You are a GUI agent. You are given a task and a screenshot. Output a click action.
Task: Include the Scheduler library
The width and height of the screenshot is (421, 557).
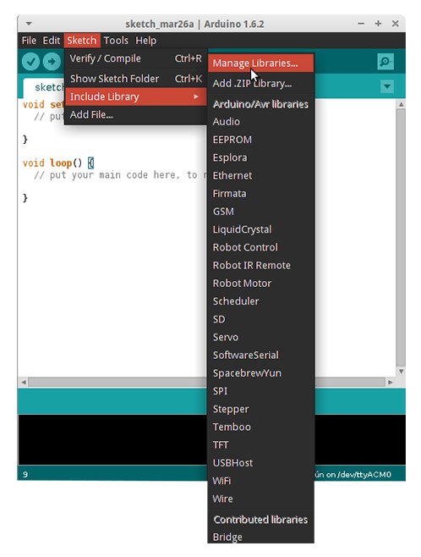(x=261, y=301)
